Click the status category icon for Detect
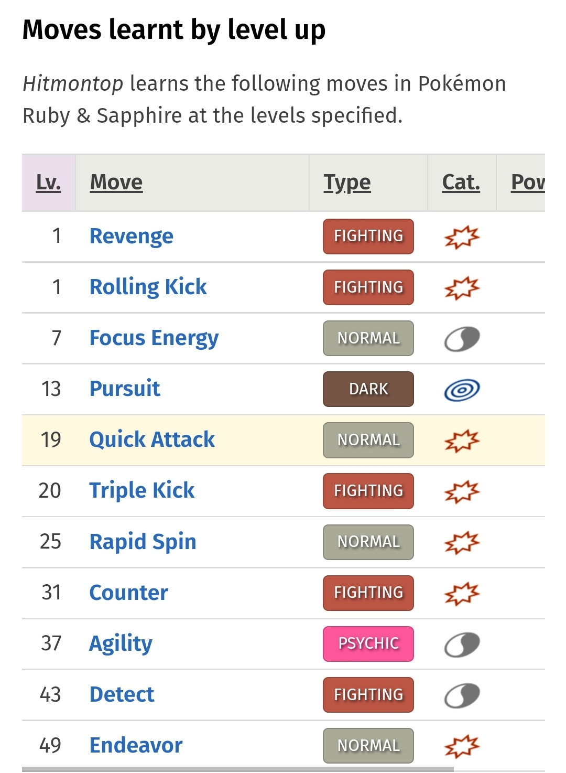The height and width of the screenshot is (773, 566). (x=462, y=695)
